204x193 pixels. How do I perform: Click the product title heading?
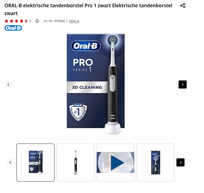pyautogui.click(x=88, y=9)
